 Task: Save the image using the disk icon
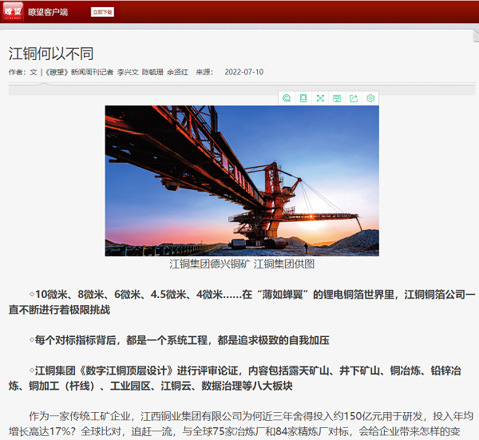[x=337, y=98]
